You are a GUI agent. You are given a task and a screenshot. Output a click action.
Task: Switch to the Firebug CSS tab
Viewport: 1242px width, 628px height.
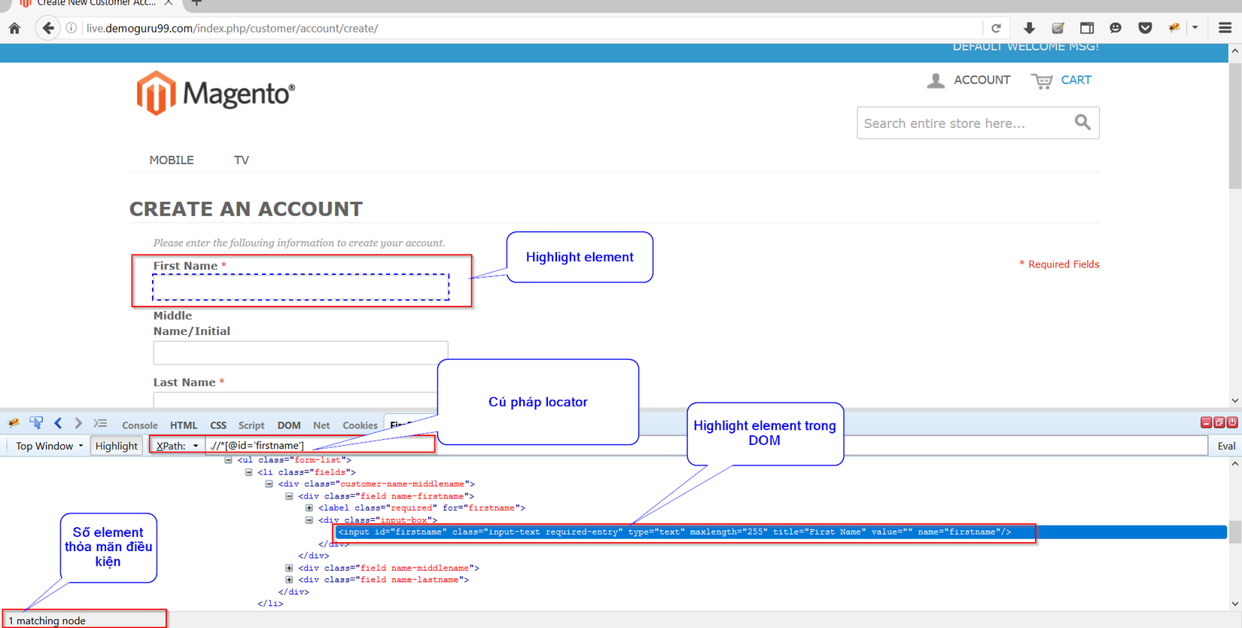(218, 425)
